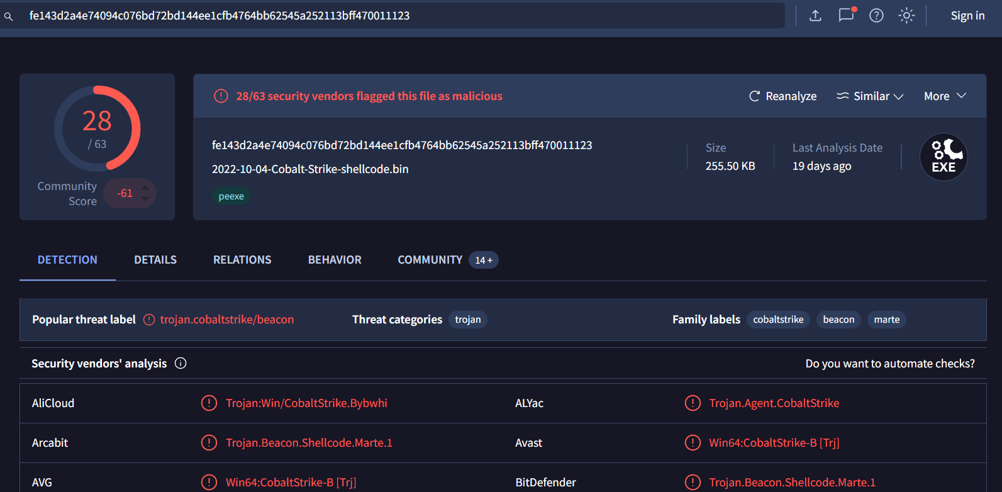The image size is (1002, 492).
Task: Click the upload file icon
Action: point(815,16)
